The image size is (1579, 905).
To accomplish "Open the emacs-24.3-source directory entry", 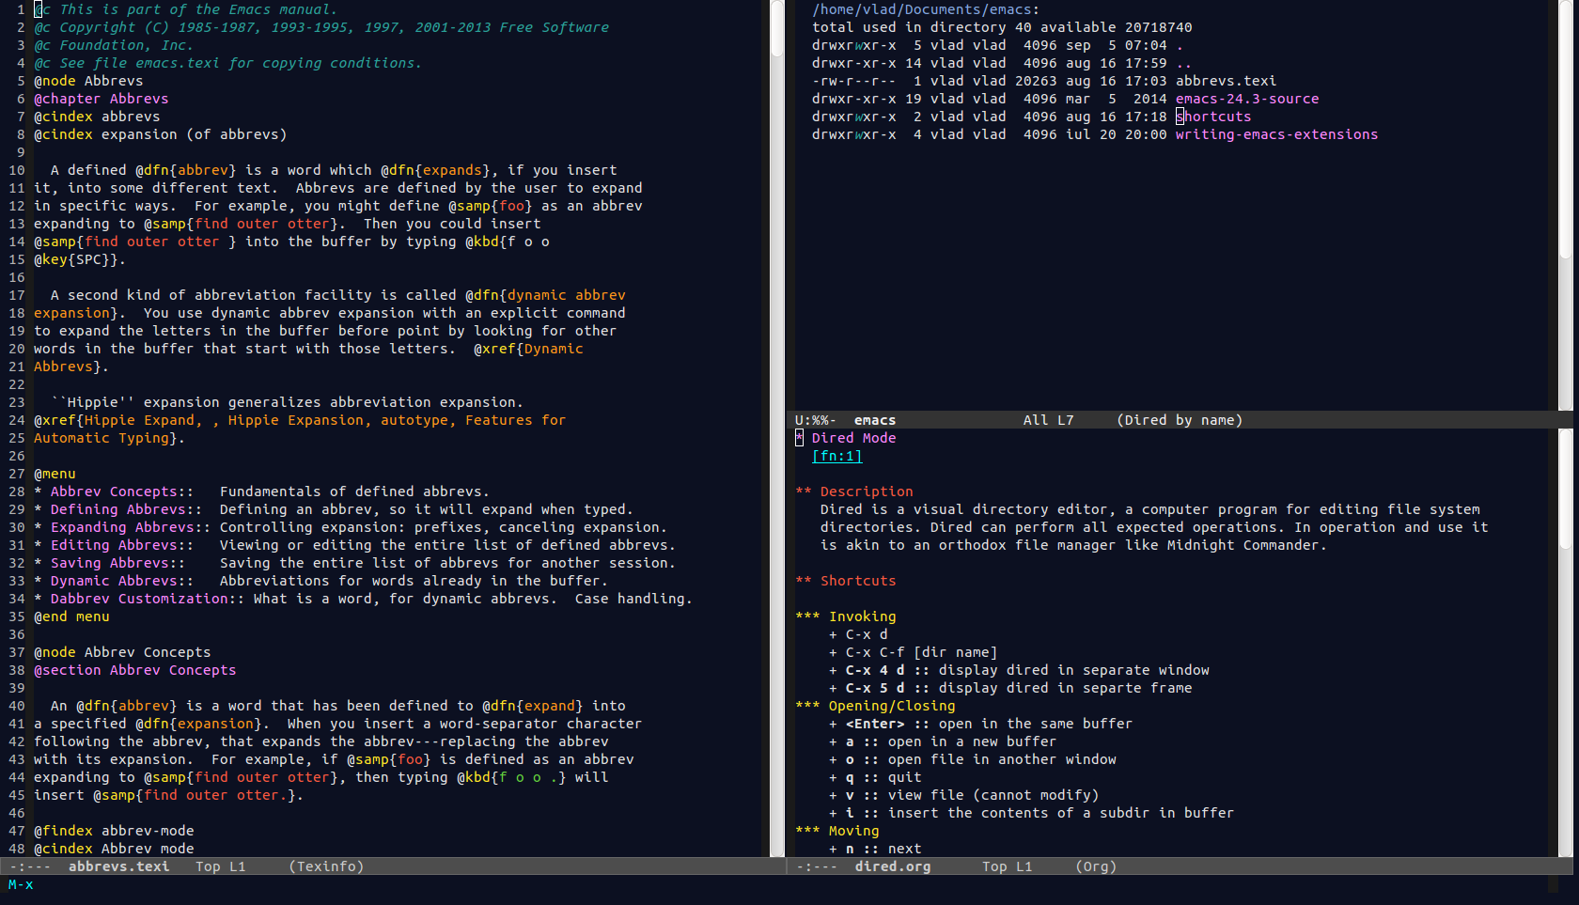I will (1247, 99).
